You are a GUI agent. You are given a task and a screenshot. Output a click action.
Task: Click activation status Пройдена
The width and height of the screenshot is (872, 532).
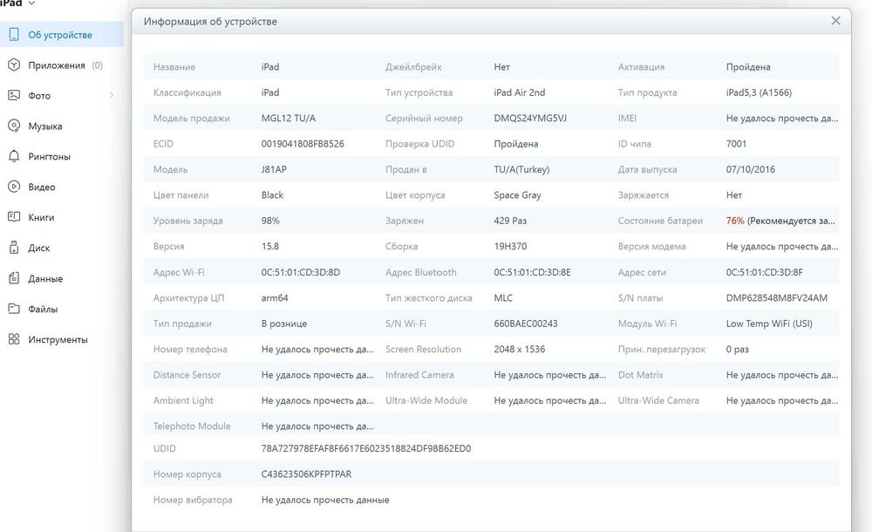click(x=748, y=67)
